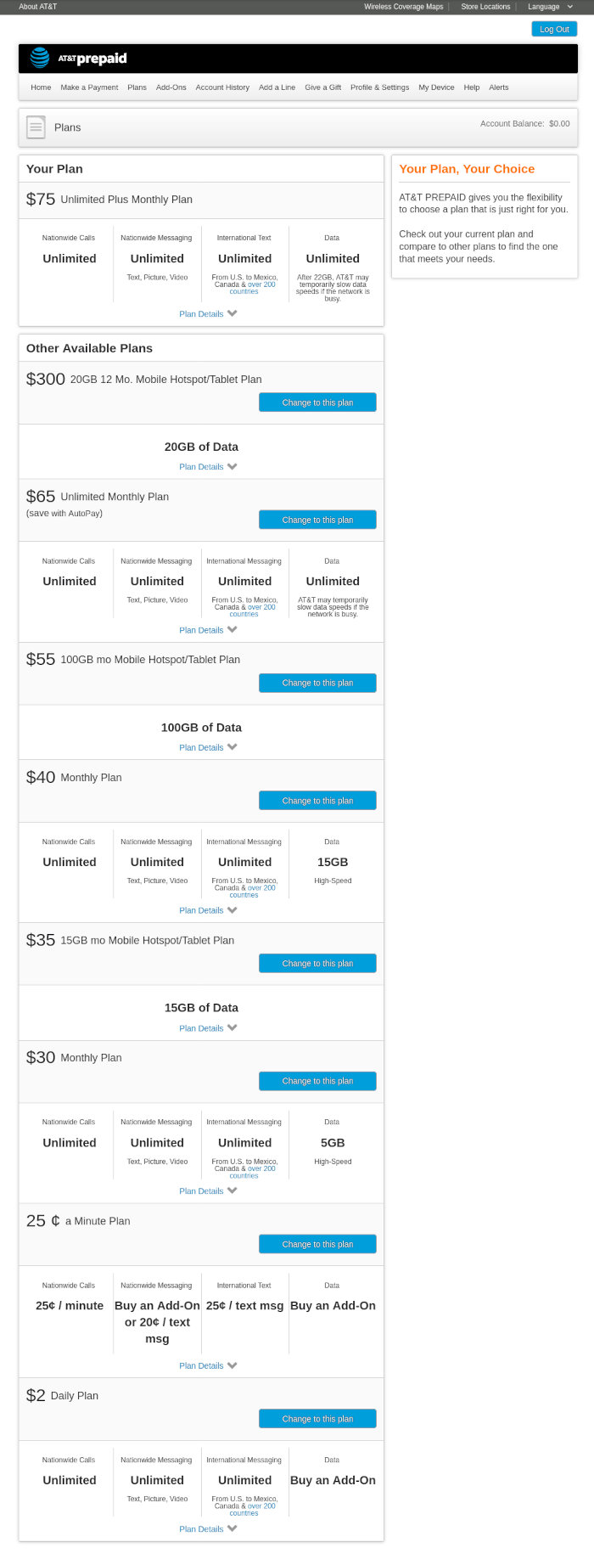Image resolution: width=594 pixels, height=1559 pixels.
Task: View Account History
Action: [x=221, y=87]
